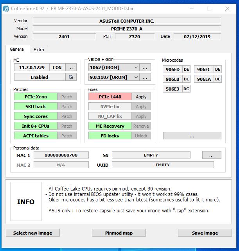Click the UUID EMPTY field
Image resolution: width=239 pixels, height=251 pixels.
click(163, 165)
